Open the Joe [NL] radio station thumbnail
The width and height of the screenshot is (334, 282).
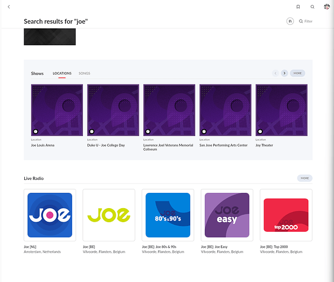[50, 215]
